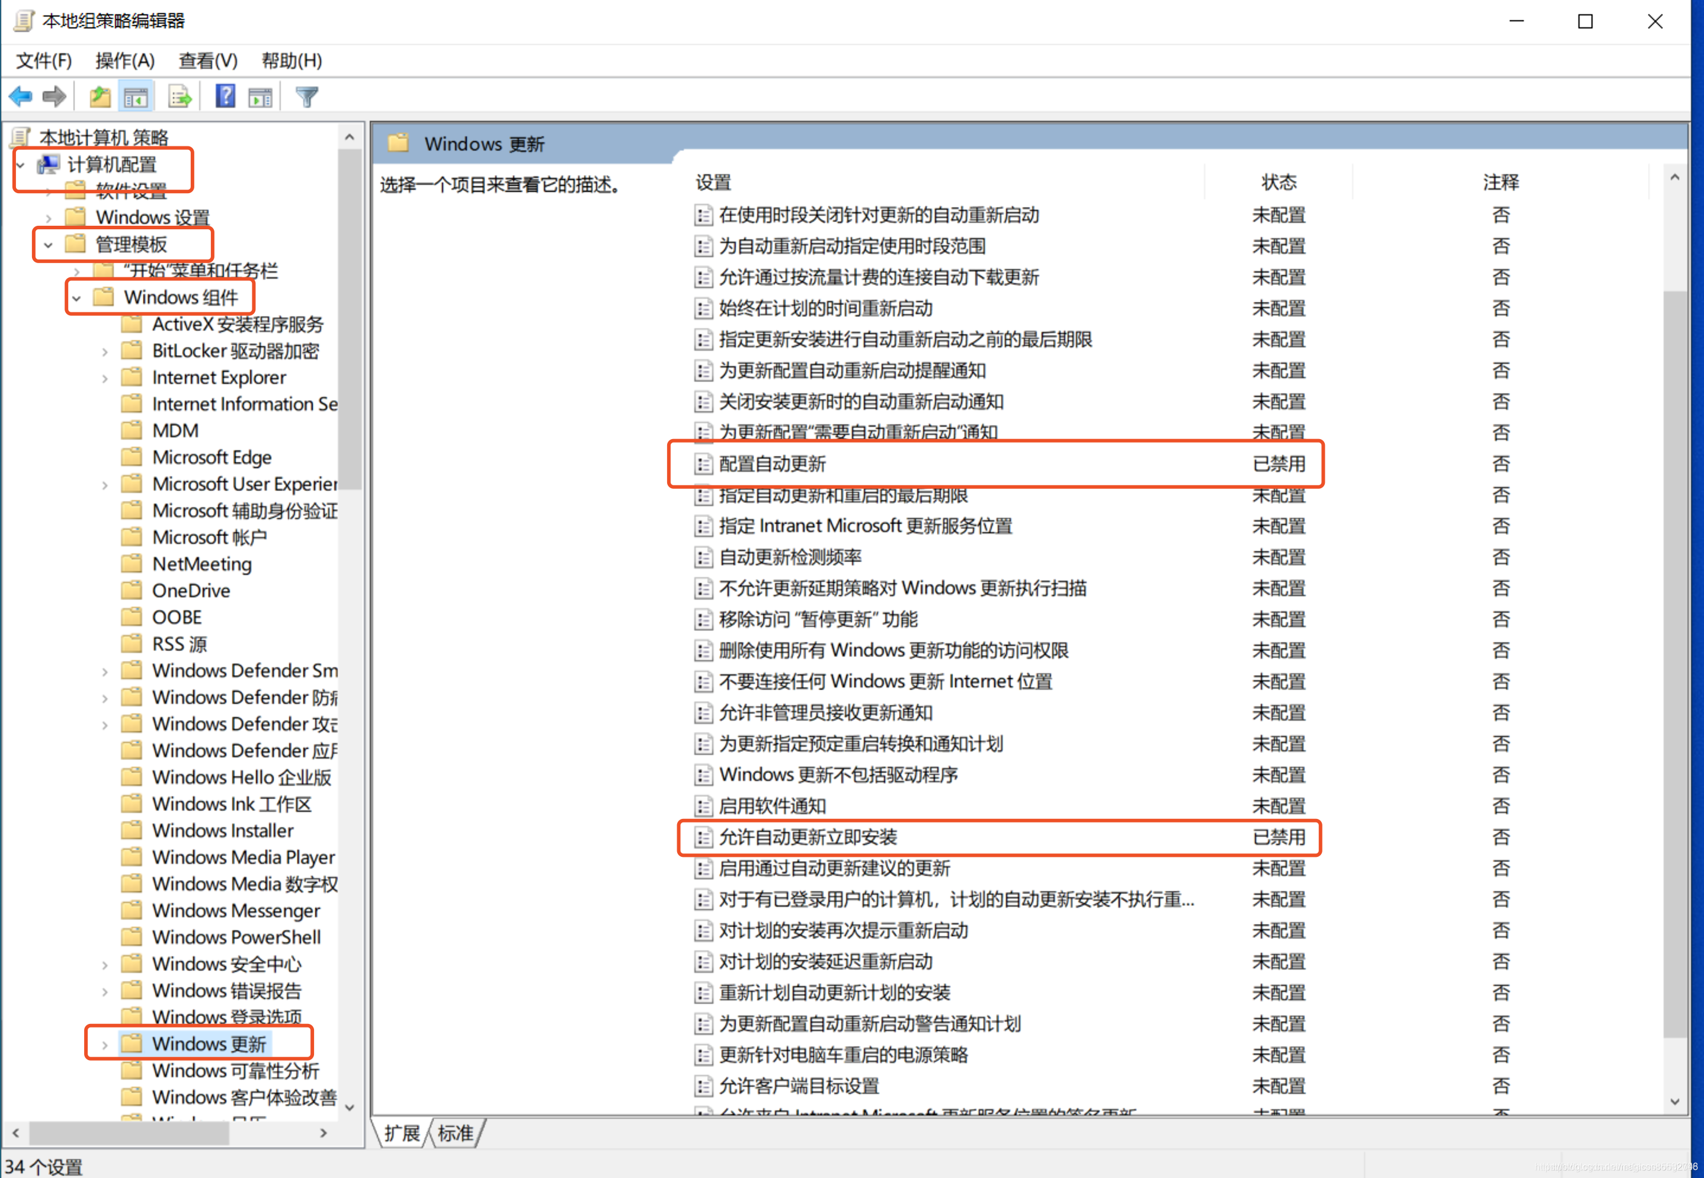This screenshot has width=1704, height=1178.
Task: Select the Windows 更新不包括驱动程序 setting
Action: [x=838, y=775]
